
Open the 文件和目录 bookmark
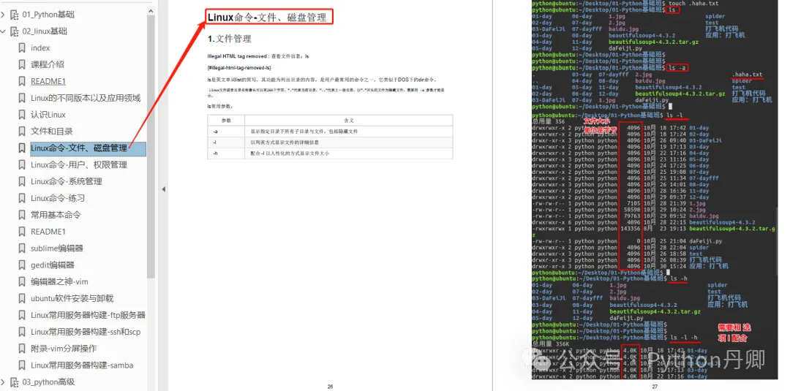52,132
